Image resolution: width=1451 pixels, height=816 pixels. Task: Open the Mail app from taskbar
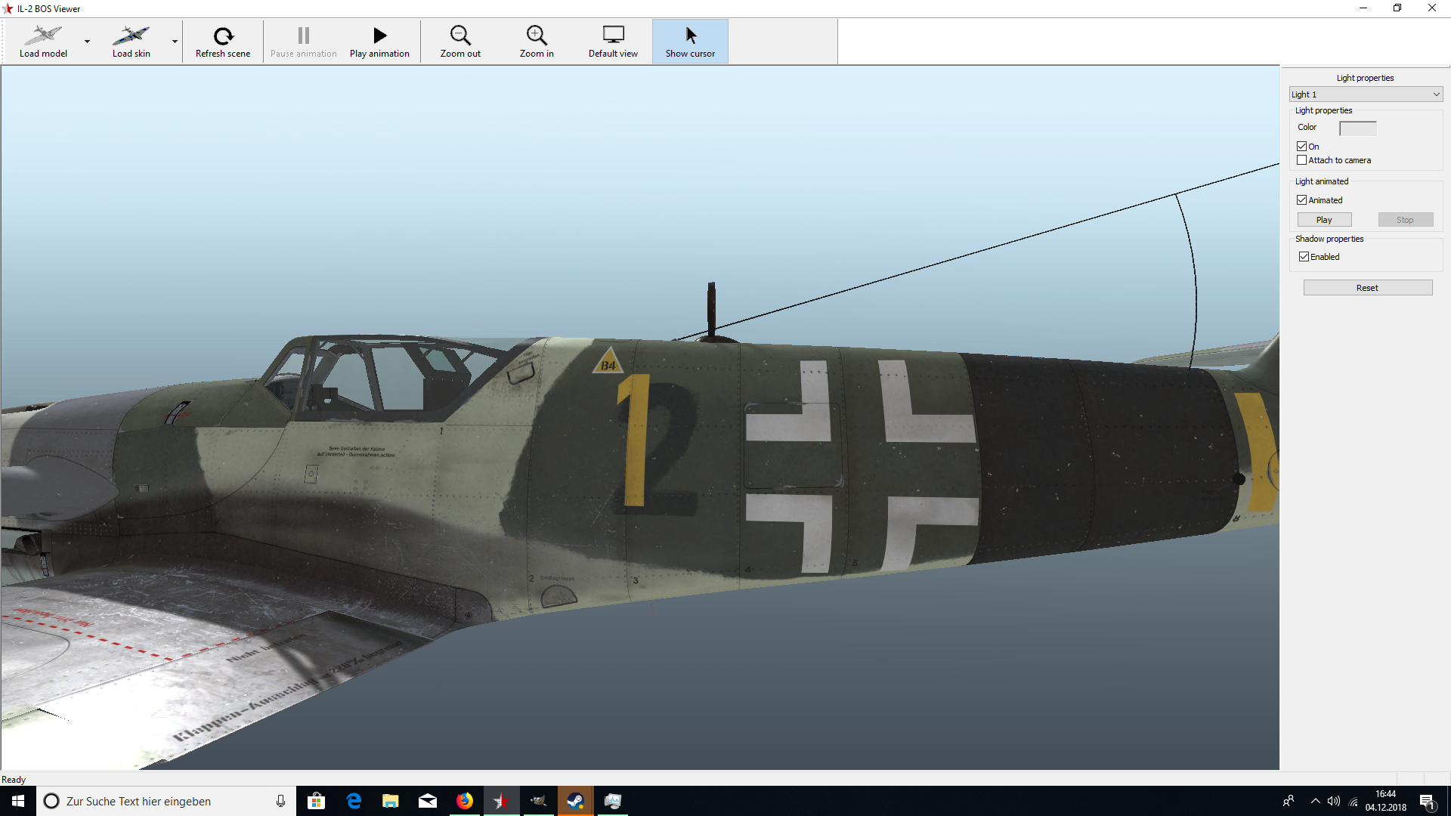(428, 801)
